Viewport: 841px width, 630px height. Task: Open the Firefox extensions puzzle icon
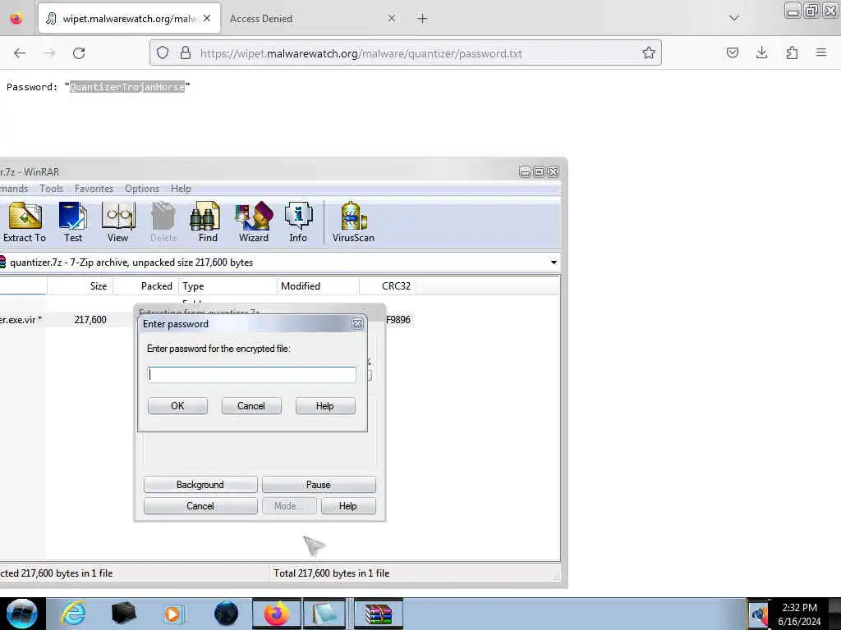[792, 52]
